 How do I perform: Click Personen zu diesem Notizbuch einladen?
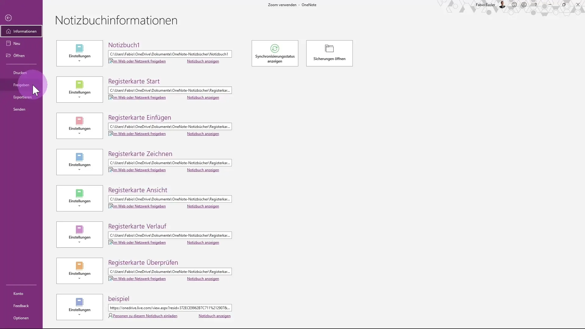click(145, 316)
